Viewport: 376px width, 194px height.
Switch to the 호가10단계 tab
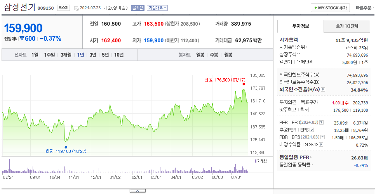(347, 26)
